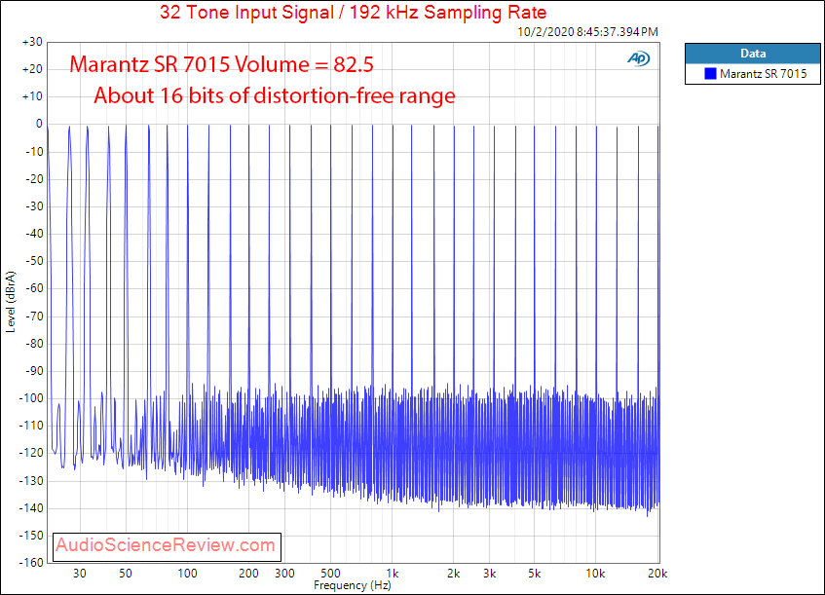This screenshot has width=825, height=595.
Task: Select the Data legend header
Action: tap(752, 54)
